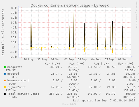139x107 pixels.
Task: Click the '80 k' y-axis label
Action: click(14, 8)
